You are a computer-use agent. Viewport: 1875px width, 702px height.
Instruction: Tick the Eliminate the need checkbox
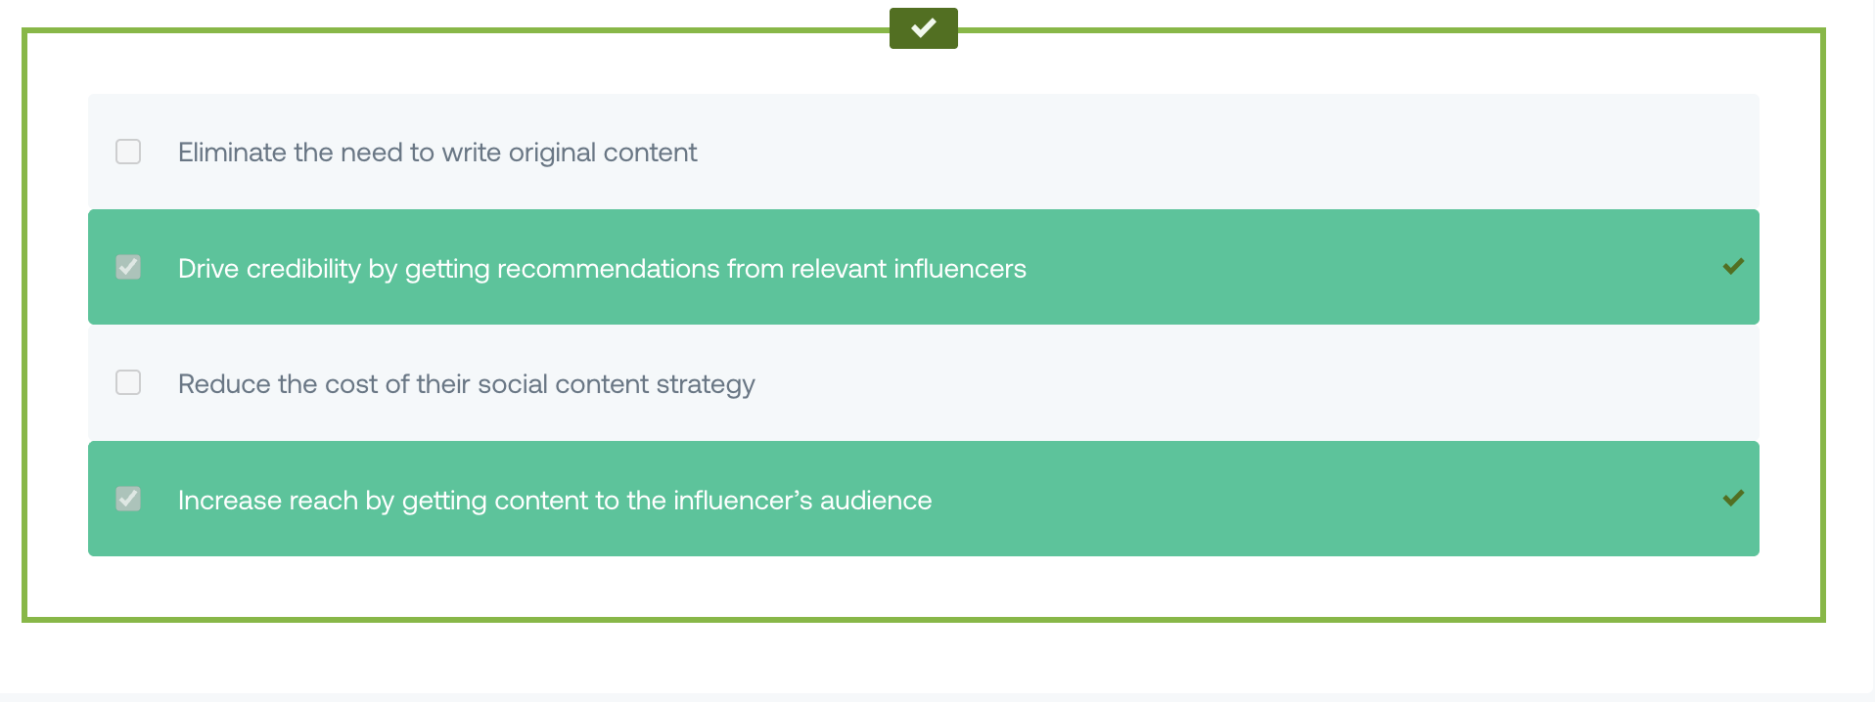pos(128,152)
